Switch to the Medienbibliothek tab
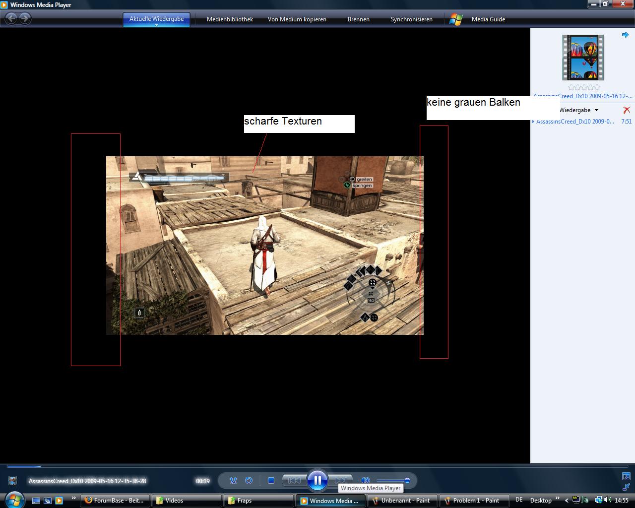The height and width of the screenshot is (508, 635). click(230, 19)
